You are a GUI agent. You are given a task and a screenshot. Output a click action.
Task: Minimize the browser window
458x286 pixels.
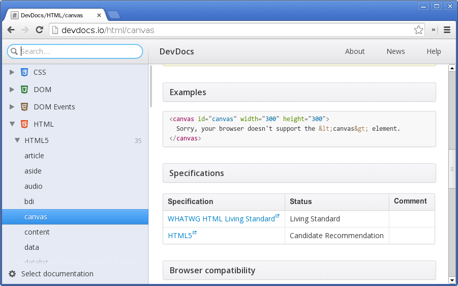tap(423, 6)
